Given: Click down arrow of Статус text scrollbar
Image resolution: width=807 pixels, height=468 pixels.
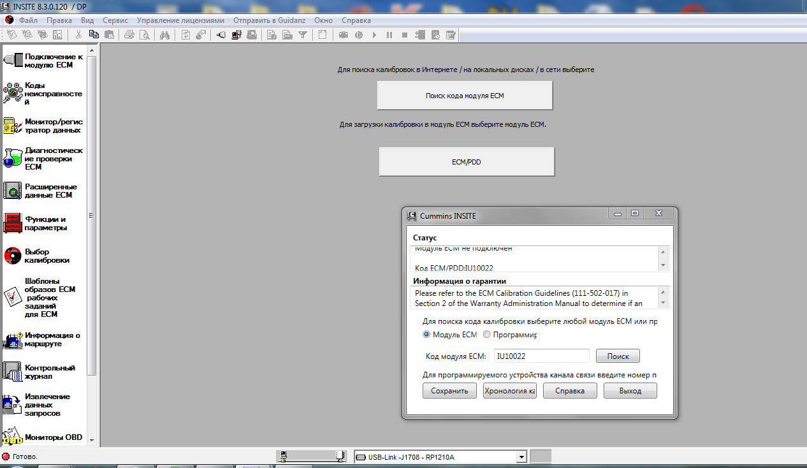Looking at the screenshot, I should pyautogui.click(x=663, y=265).
